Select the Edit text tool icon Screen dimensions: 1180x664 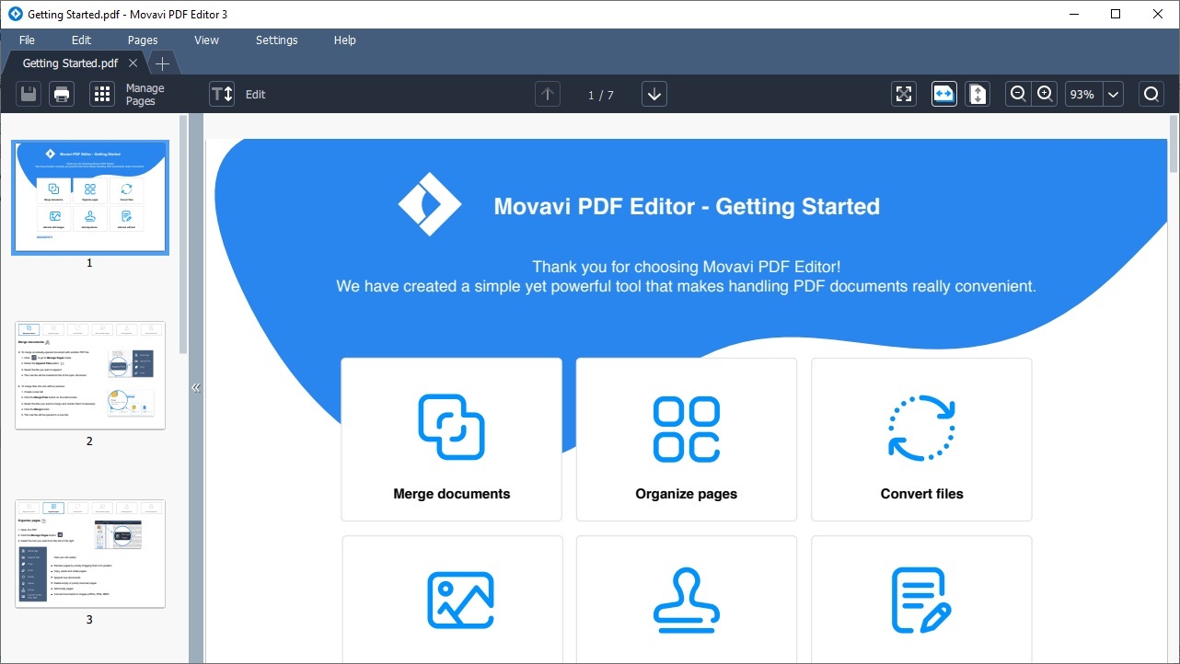[222, 94]
